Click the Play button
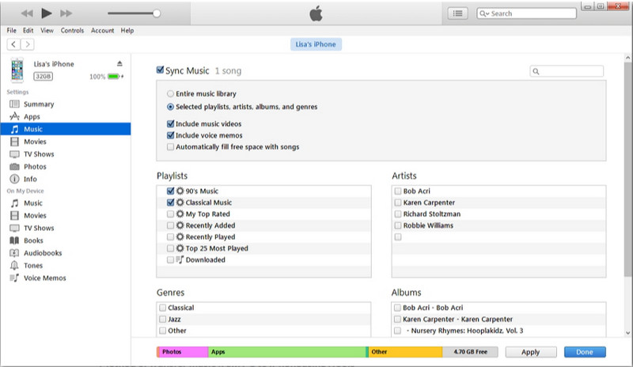This screenshot has height=367, width=633. [47, 13]
